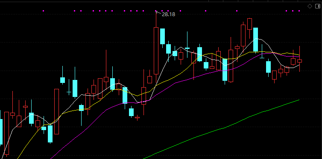
Task: Click the rightmost magenta dot marker
Action: 299,11
